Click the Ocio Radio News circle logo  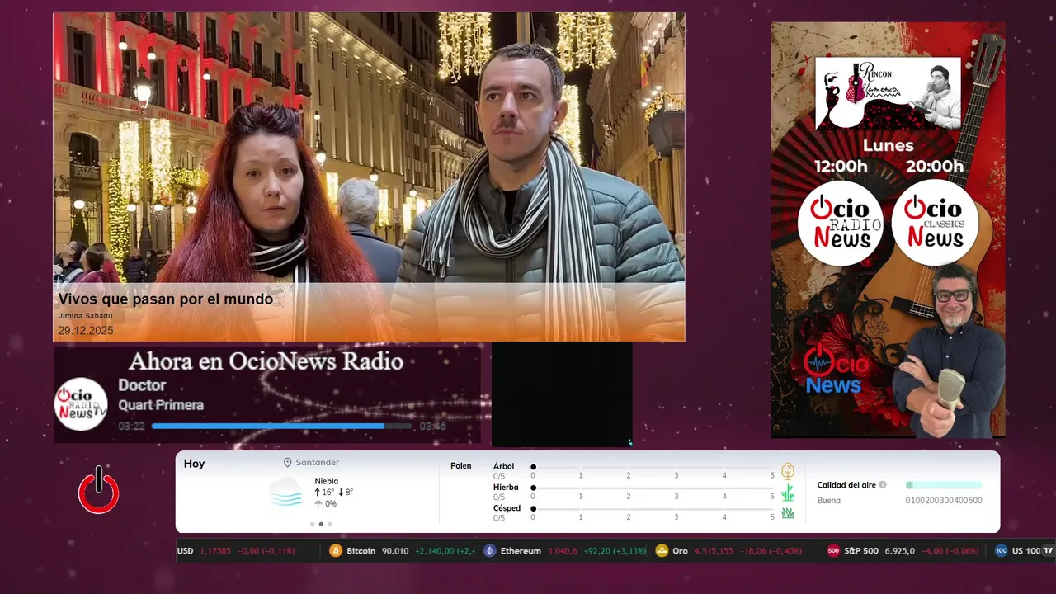coord(841,223)
